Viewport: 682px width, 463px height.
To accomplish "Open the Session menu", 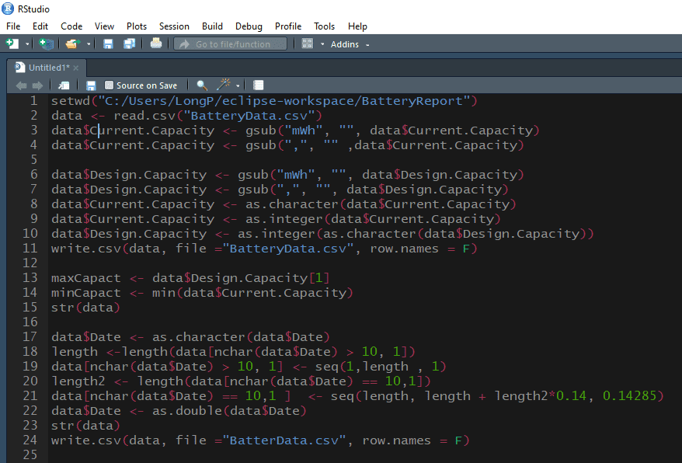I will pyautogui.click(x=174, y=26).
